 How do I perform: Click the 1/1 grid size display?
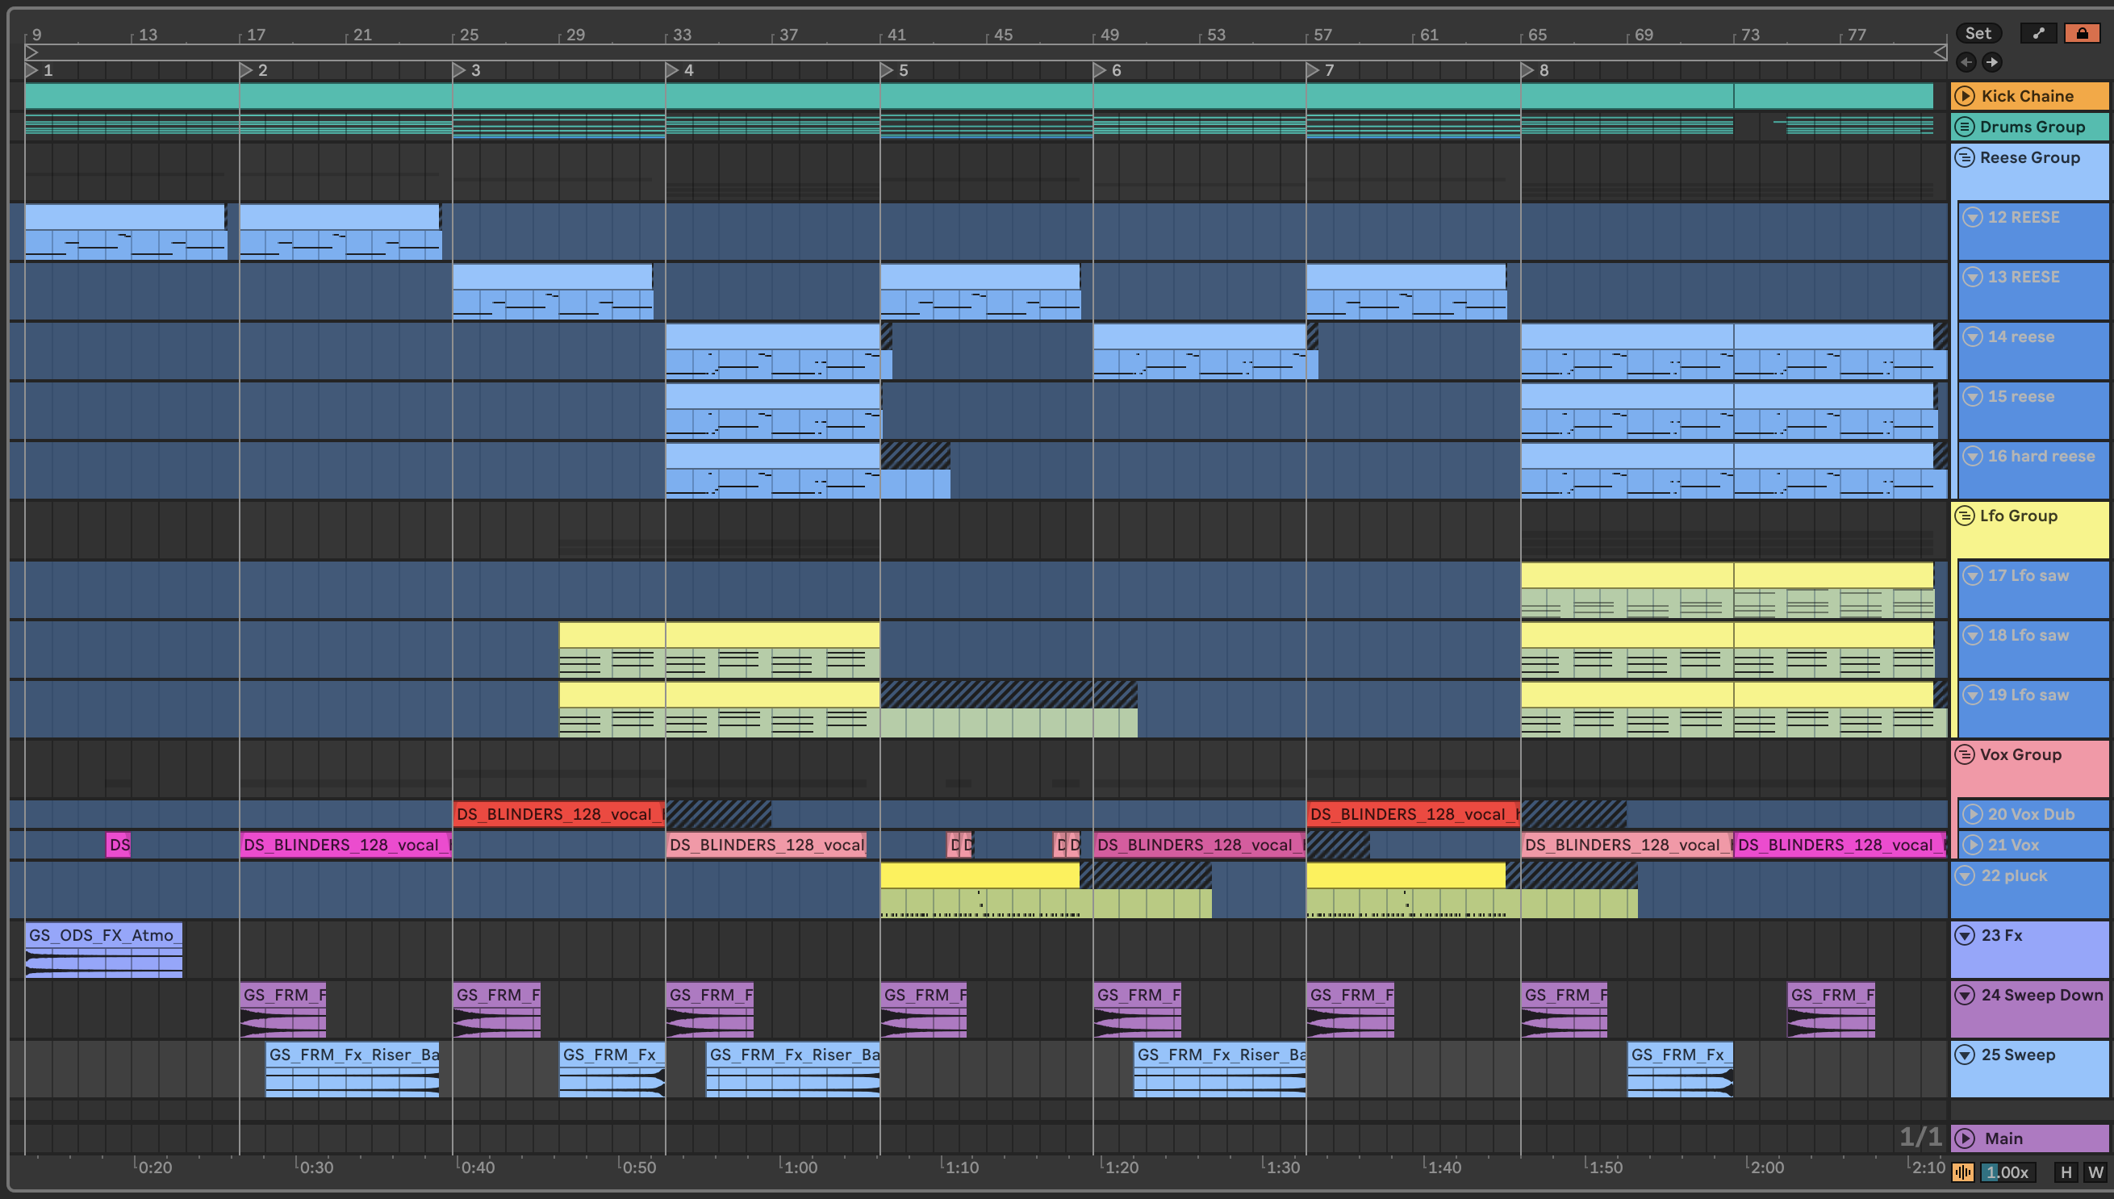point(1920,1137)
